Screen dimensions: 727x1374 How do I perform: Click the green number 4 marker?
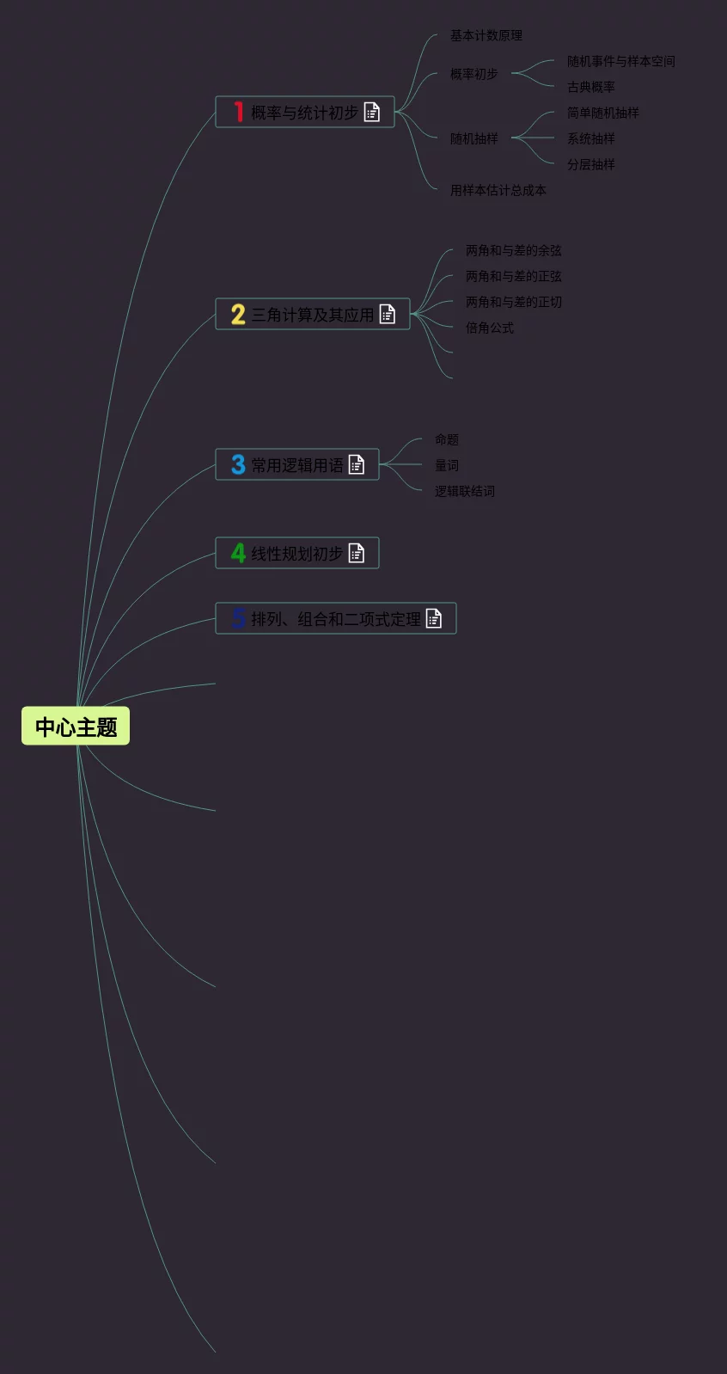[x=238, y=554]
